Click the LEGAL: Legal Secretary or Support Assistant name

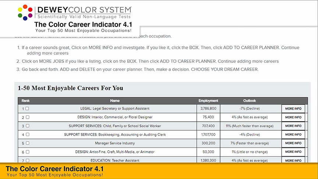coord(115,108)
